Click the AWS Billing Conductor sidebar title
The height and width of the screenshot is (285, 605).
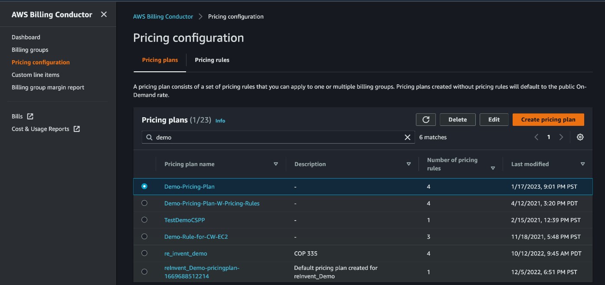(x=52, y=14)
